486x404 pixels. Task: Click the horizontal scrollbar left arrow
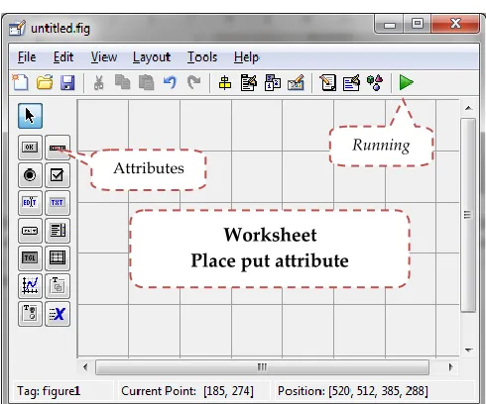[85, 367]
